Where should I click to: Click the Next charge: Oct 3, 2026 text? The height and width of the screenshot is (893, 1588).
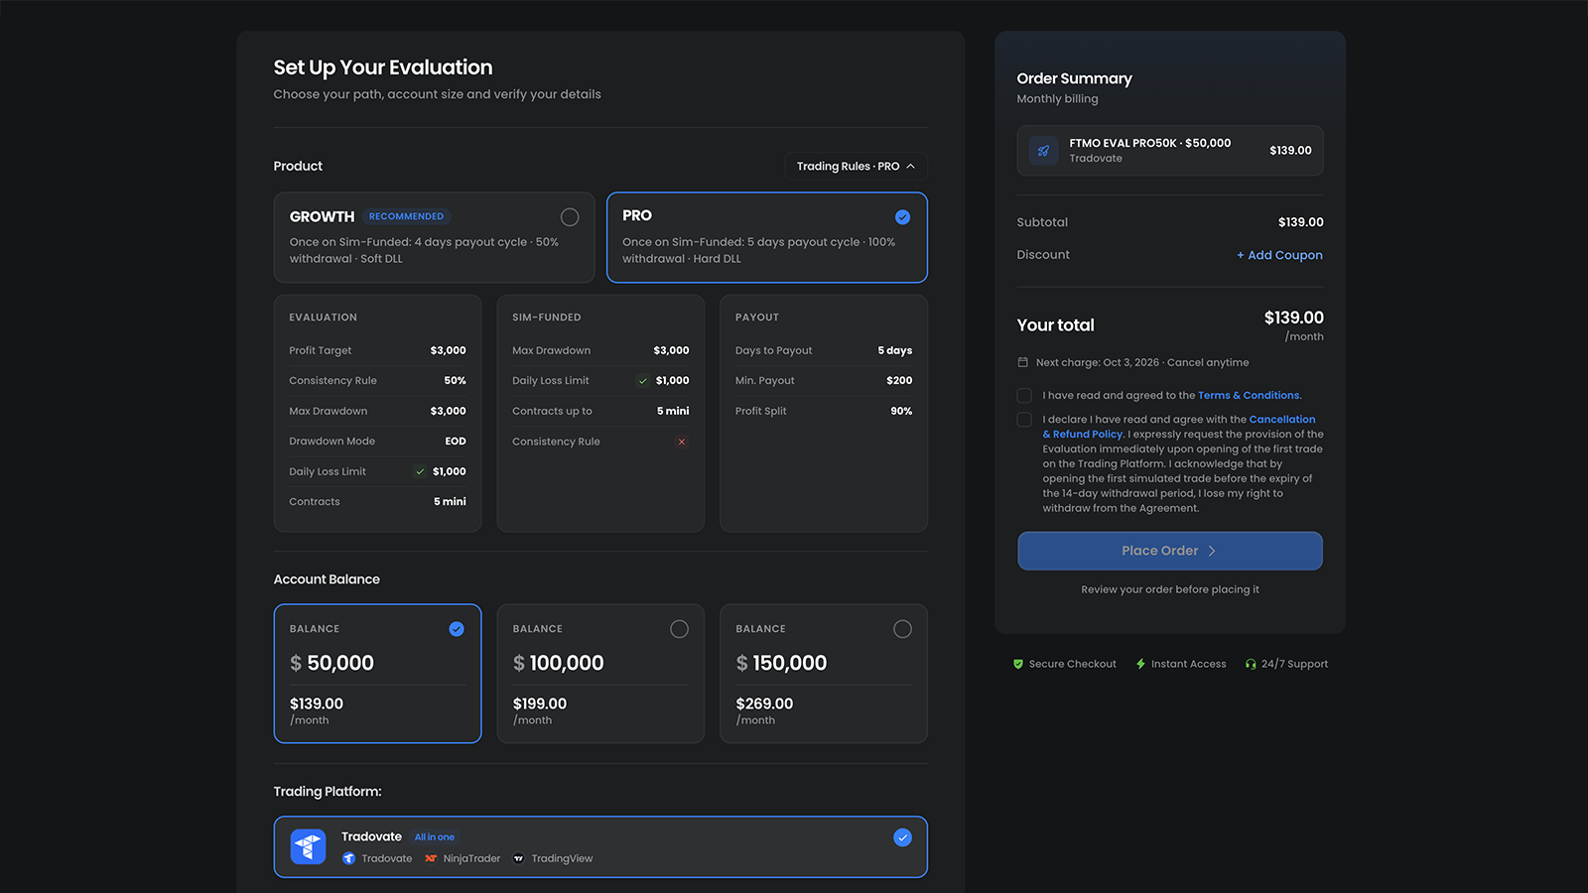point(1098,362)
